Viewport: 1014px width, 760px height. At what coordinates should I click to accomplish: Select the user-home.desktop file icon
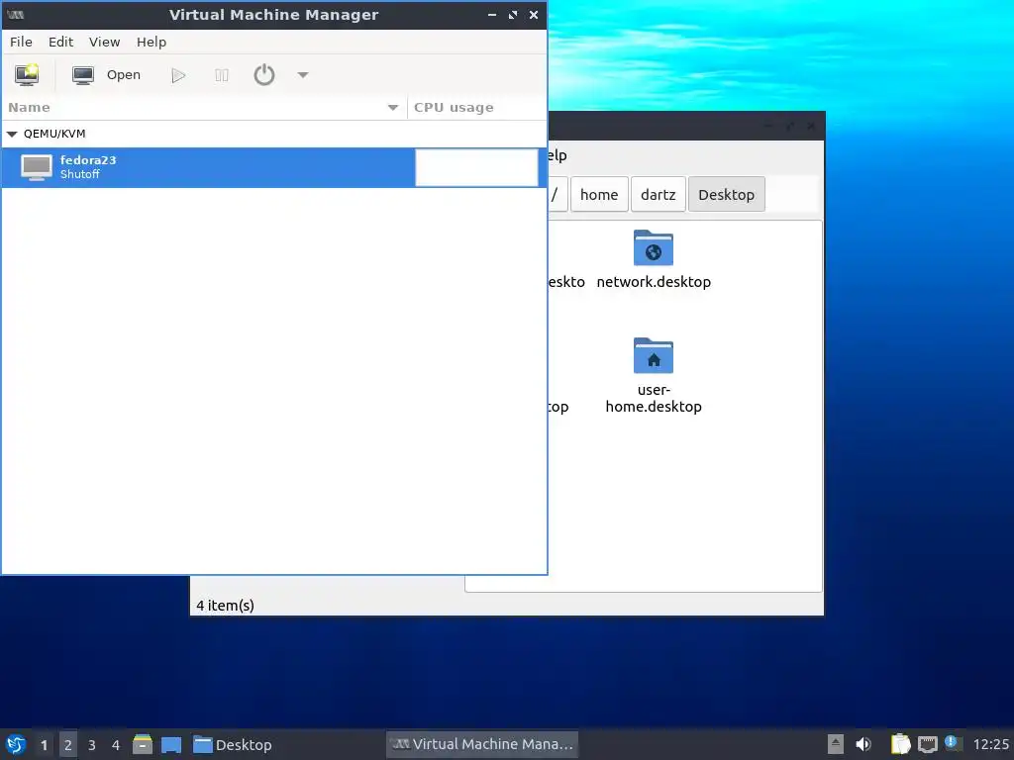coord(654,356)
